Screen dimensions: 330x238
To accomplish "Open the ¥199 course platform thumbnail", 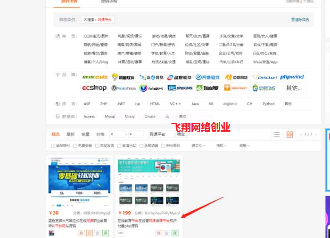I will tap(149, 182).
